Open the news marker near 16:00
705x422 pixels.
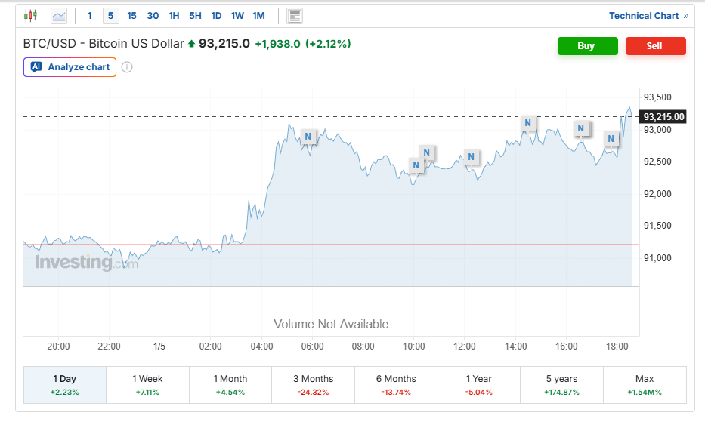click(x=581, y=128)
